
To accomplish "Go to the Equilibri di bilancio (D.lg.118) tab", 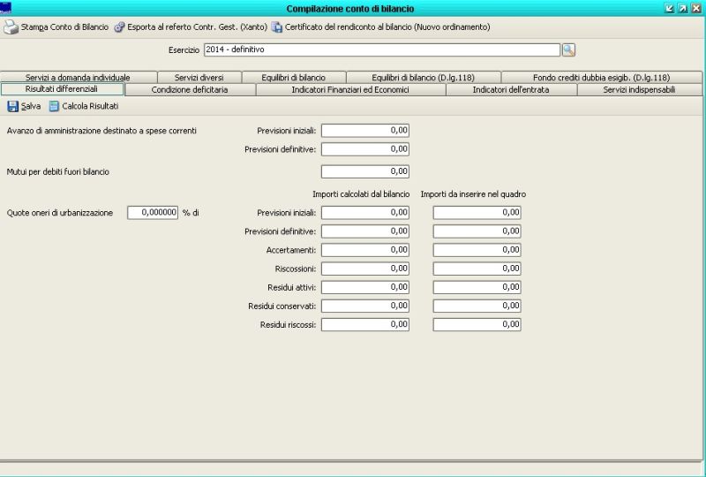I will click(x=423, y=78).
